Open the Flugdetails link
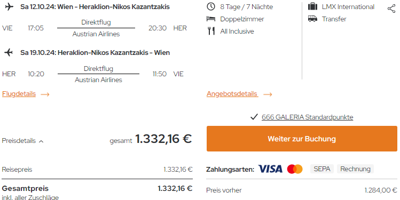This screenshot has width=400, height=200. click(19, 94)
